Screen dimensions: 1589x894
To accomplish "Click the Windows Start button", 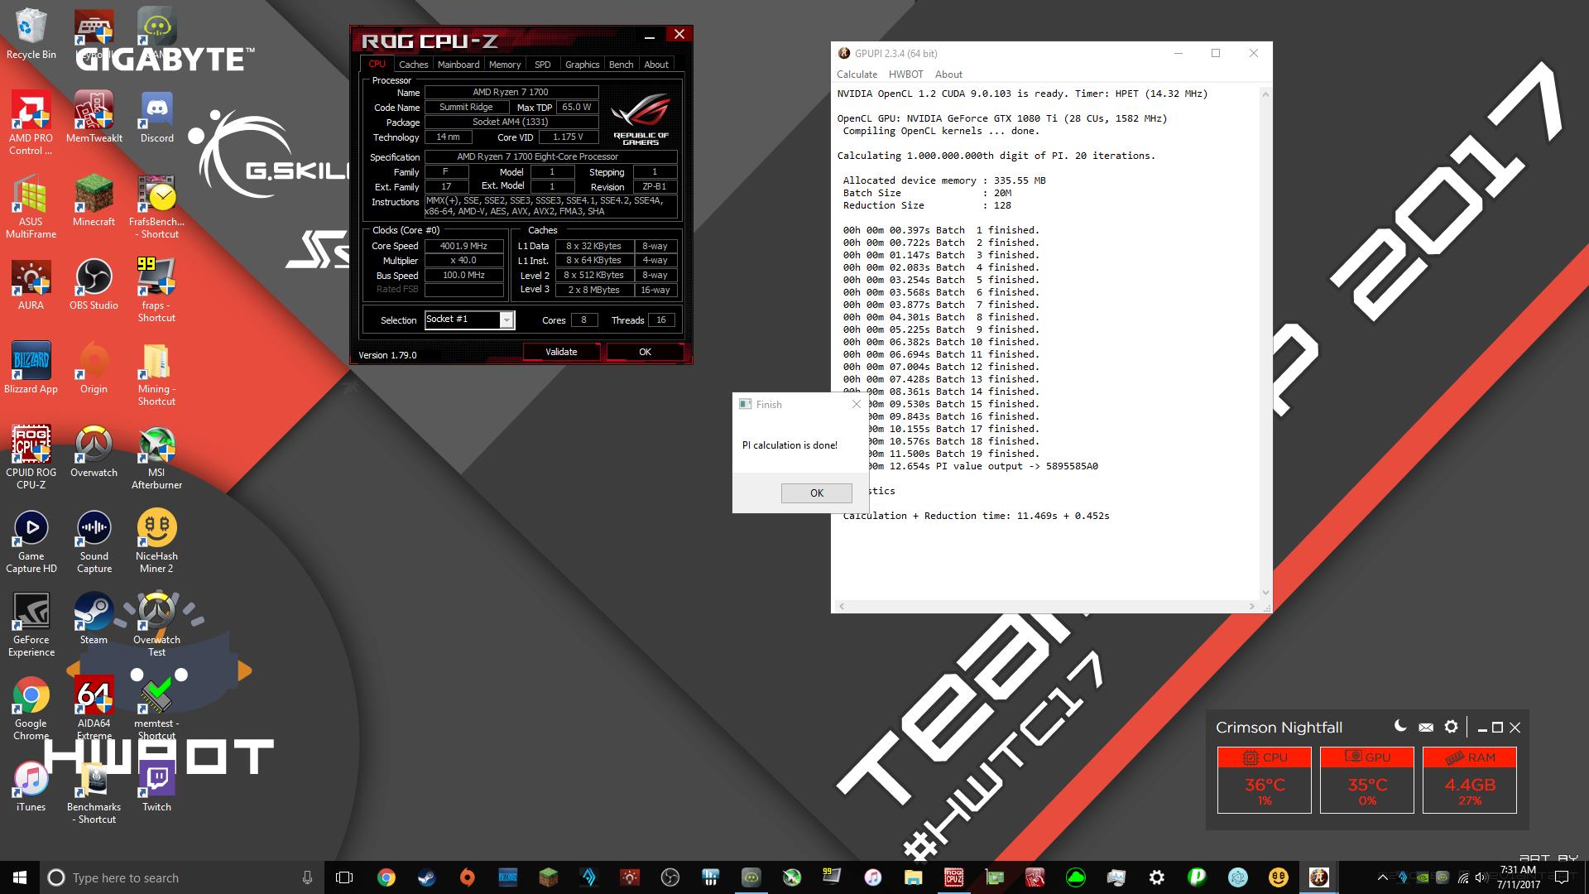I will click(20, 877).
